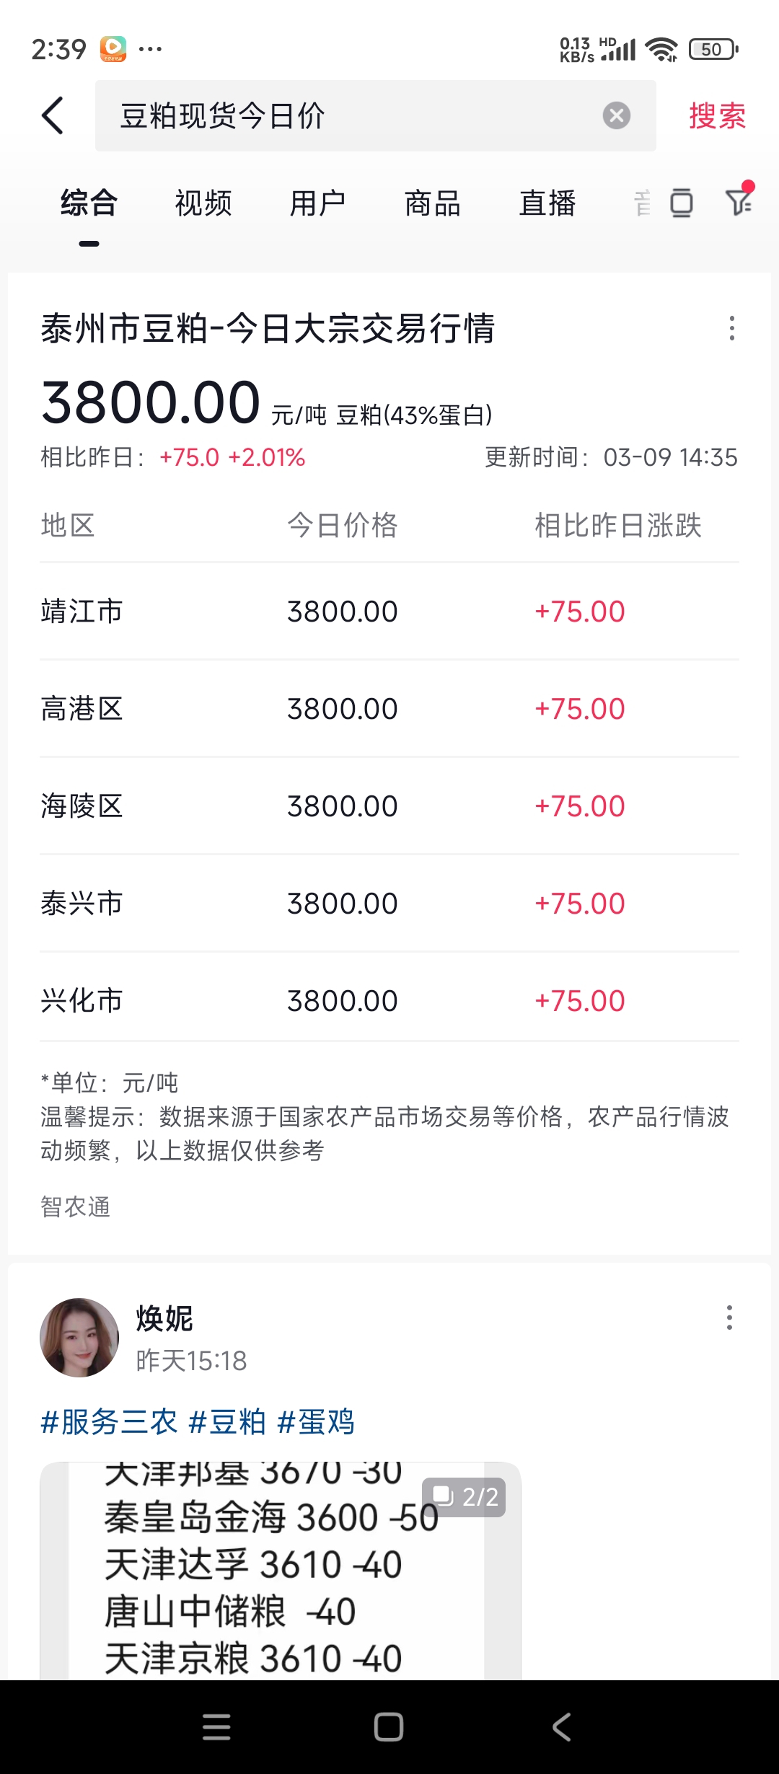The width and height of the screenshot is (779, 1774).
Task: Select the 直播 tab
Action: [547, 203]
